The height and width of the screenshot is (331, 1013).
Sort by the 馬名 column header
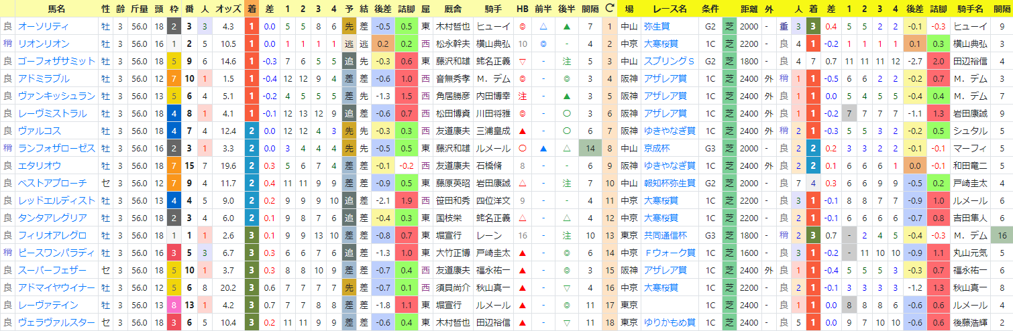(57, 9)
